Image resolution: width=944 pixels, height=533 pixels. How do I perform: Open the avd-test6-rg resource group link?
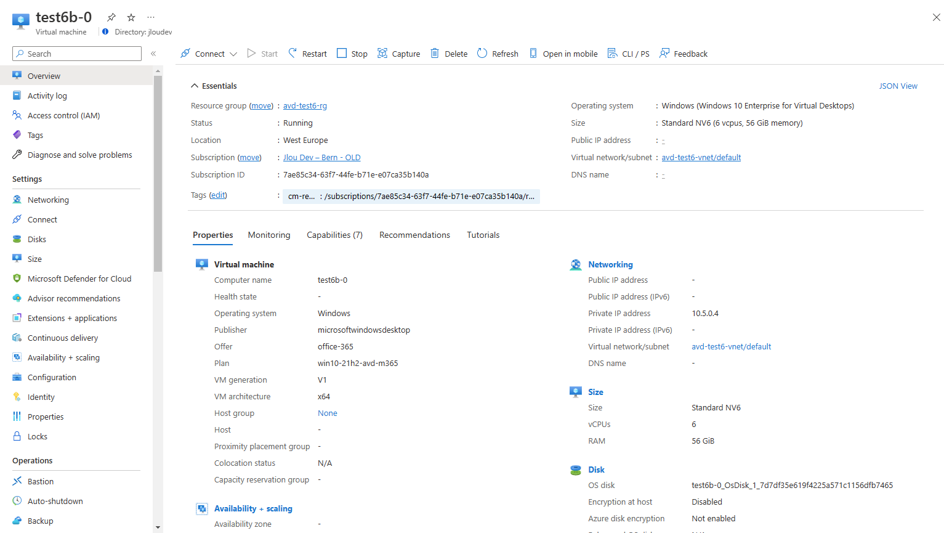click(x=305, y=105)
